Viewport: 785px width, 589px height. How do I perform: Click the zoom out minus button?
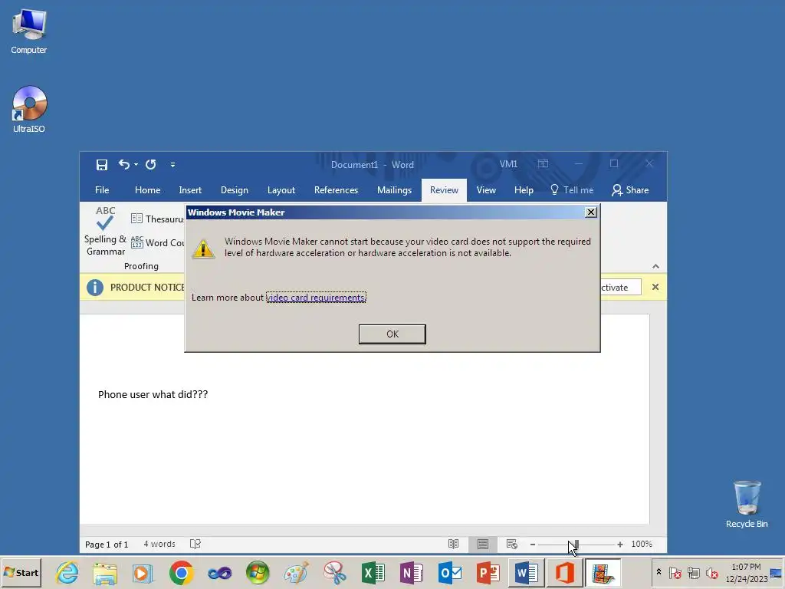coord(533,545)
